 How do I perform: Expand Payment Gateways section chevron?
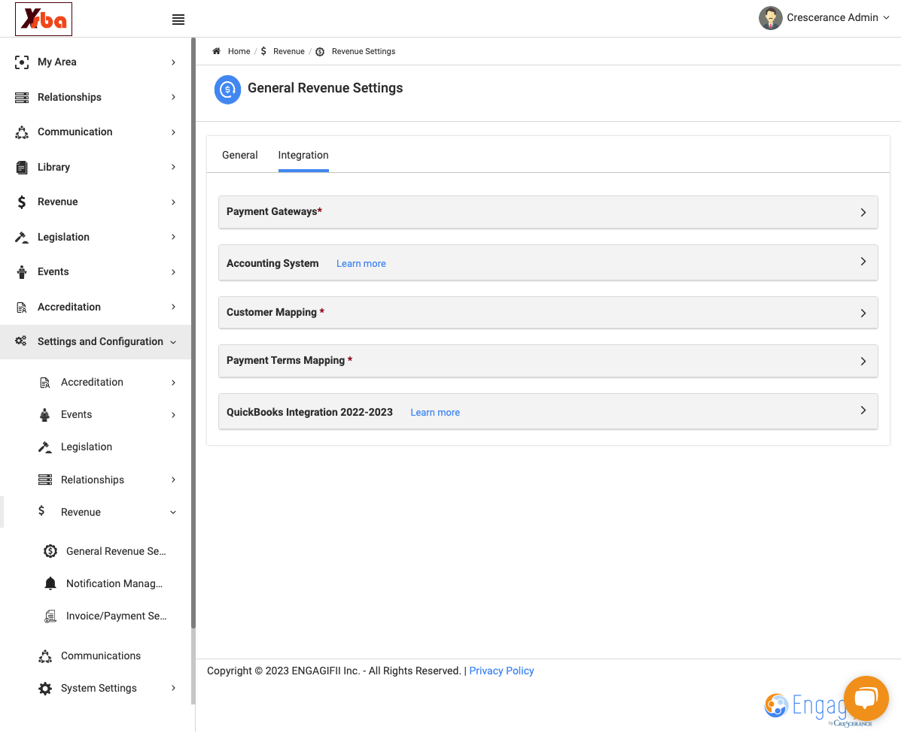(x=863, y=212)
